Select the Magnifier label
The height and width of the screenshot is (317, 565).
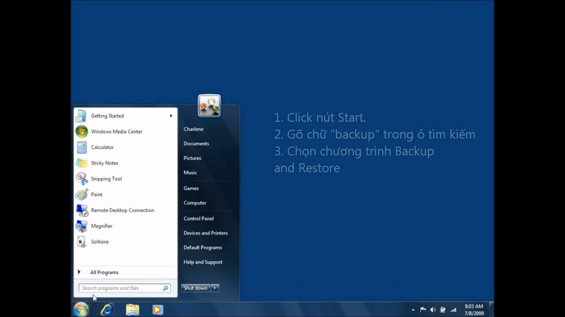coord(102,226)
